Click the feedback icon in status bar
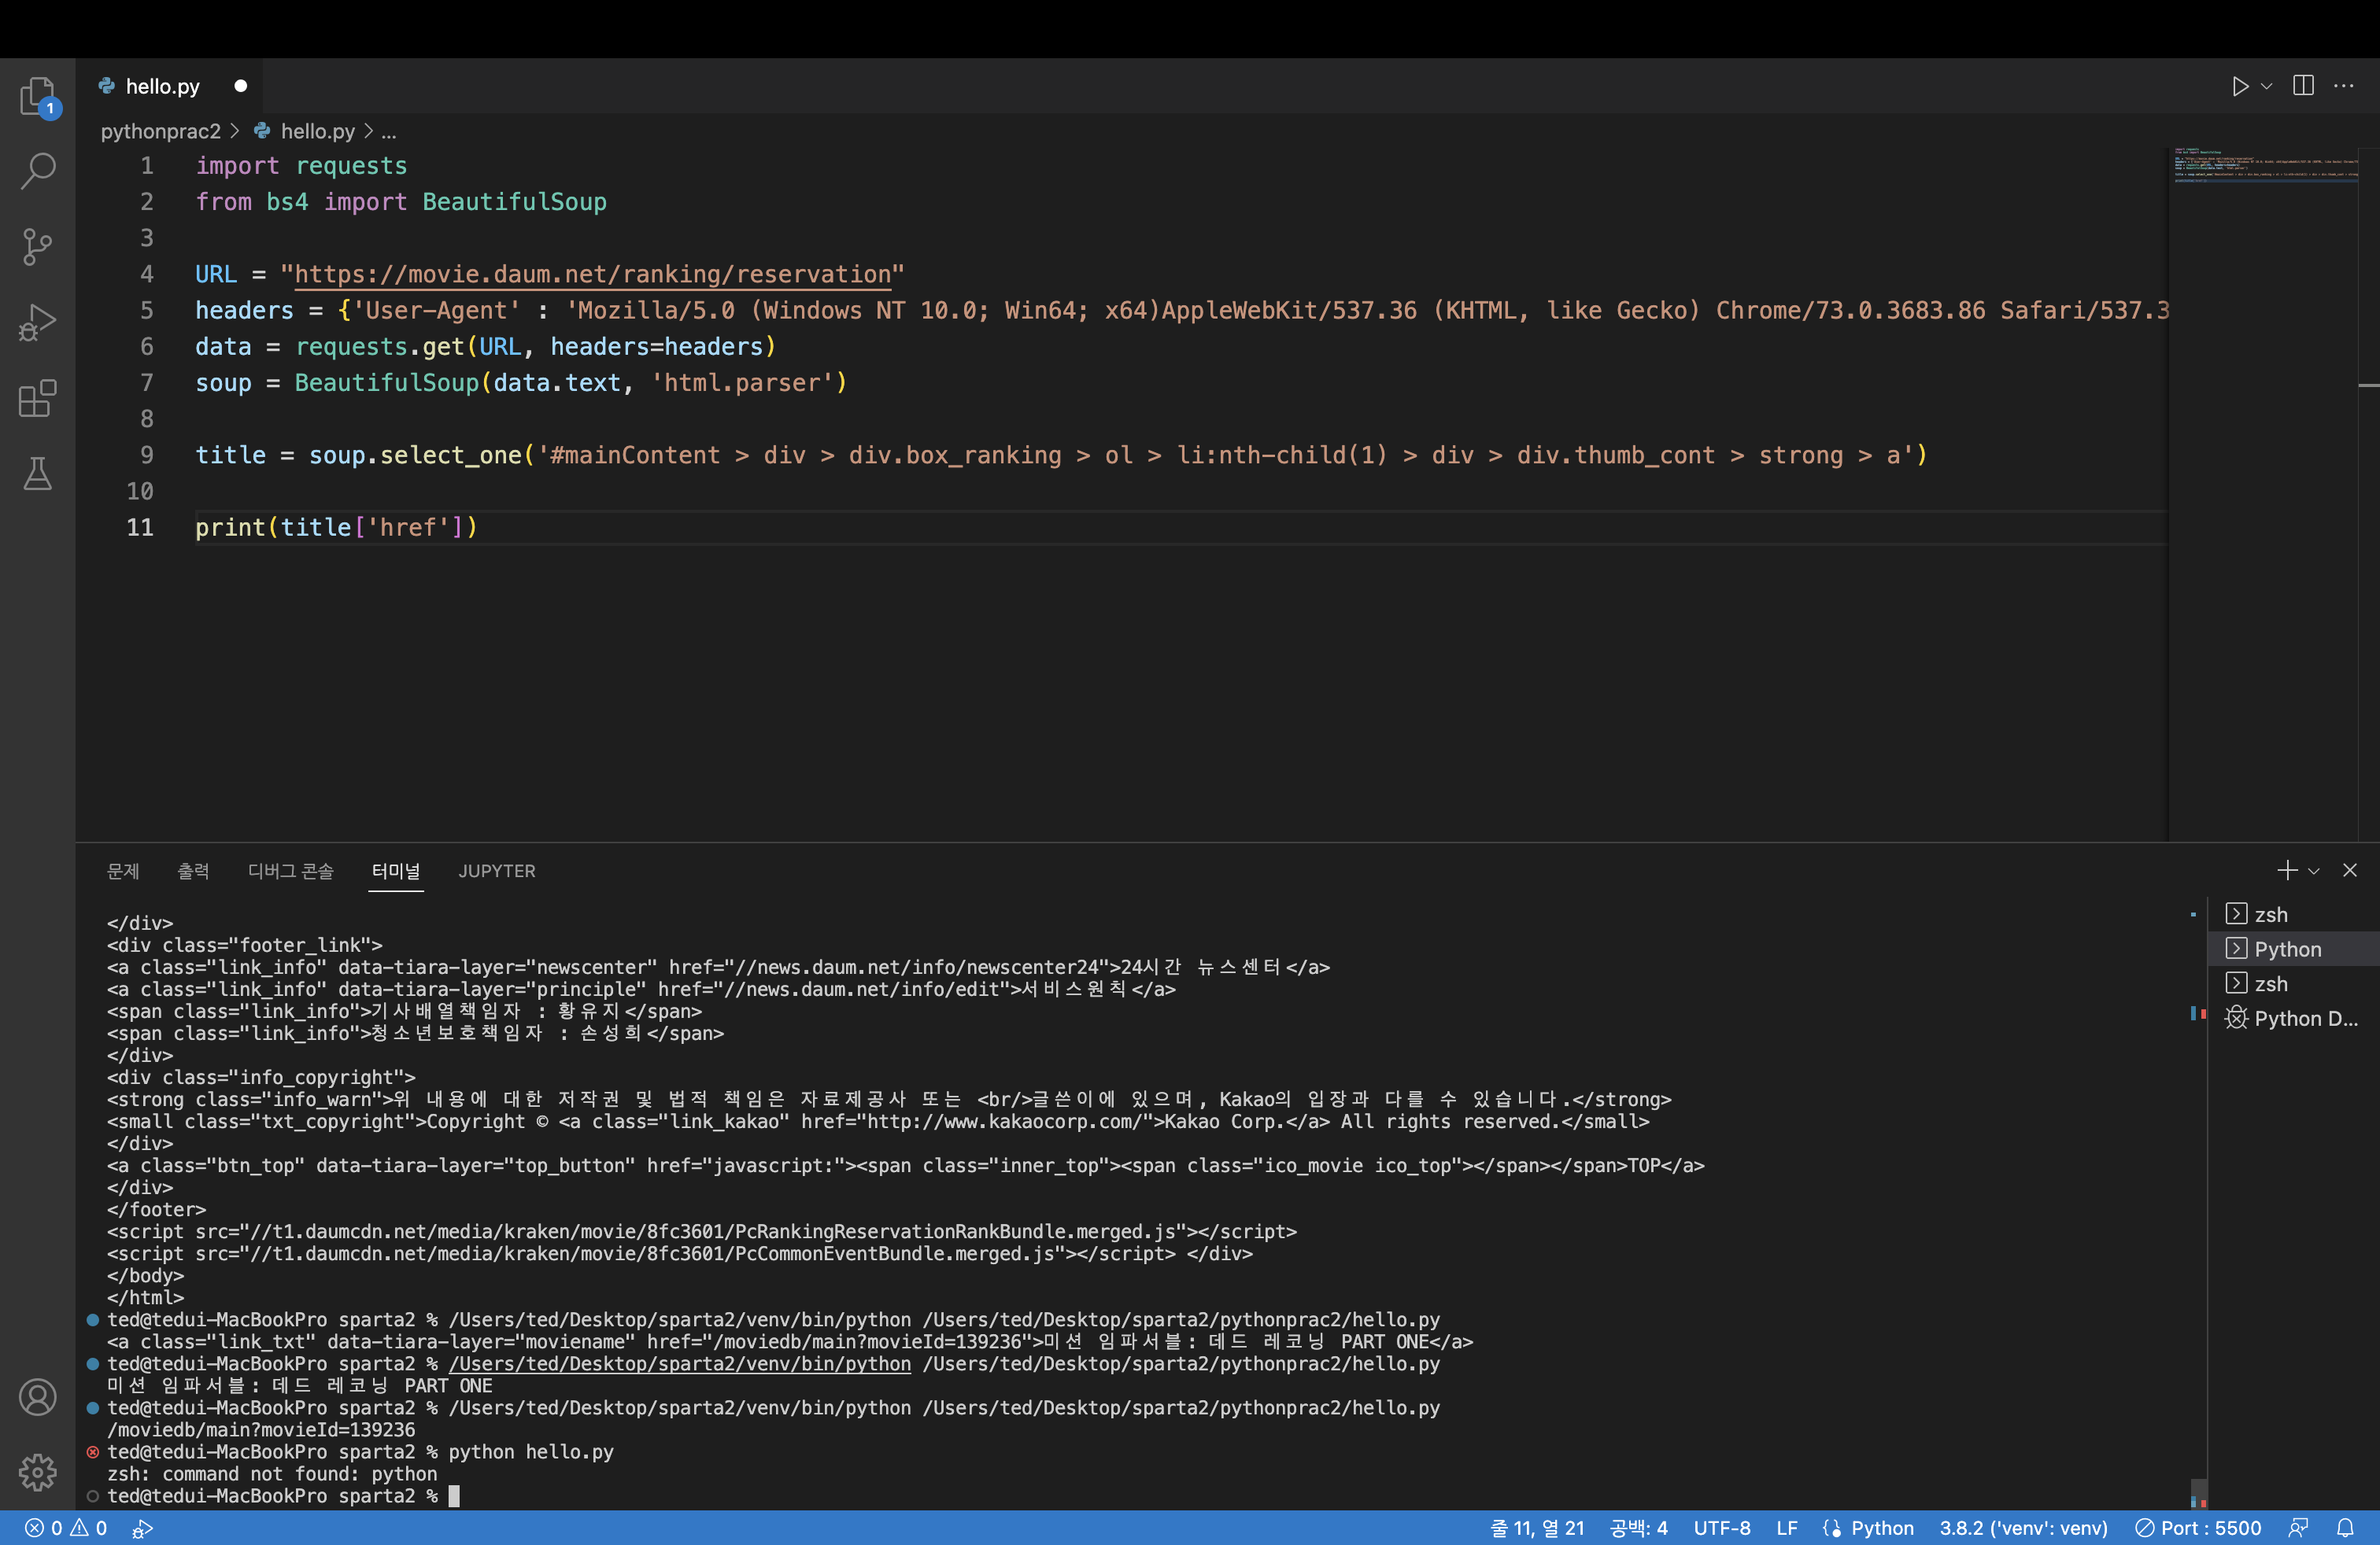The height and width of the screenshot is (1545, 2380). tap(2299, 1528)
